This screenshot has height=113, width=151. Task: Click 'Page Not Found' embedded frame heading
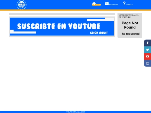coord(130,25)
